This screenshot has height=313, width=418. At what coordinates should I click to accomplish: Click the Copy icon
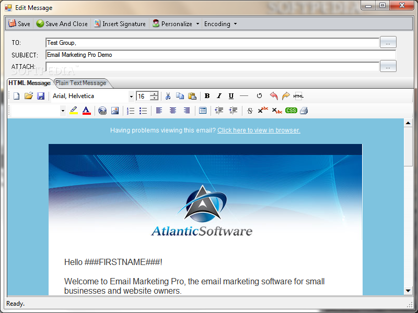pos(180,96)
